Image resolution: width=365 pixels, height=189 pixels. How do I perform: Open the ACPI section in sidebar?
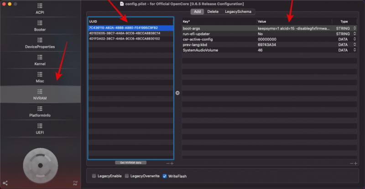point(40,9)
